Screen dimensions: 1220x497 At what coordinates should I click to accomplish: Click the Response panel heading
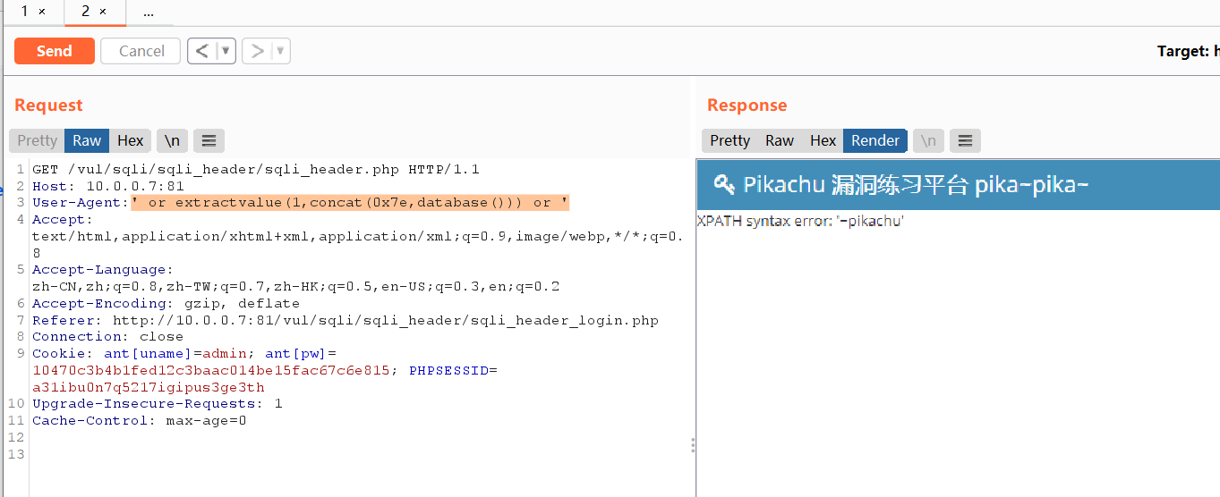pos(747,105)
